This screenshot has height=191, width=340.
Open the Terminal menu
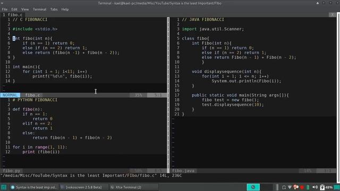click(39, 10)
